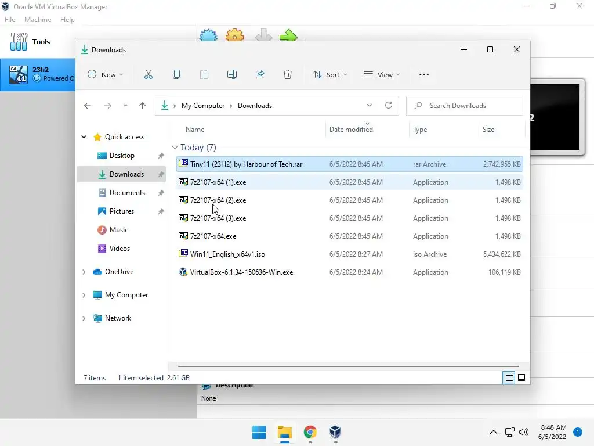The height and width of the screenshot is (446, 594).
Task: Click the horizontal scrollbar in file list
Action: tap(348, 366)
